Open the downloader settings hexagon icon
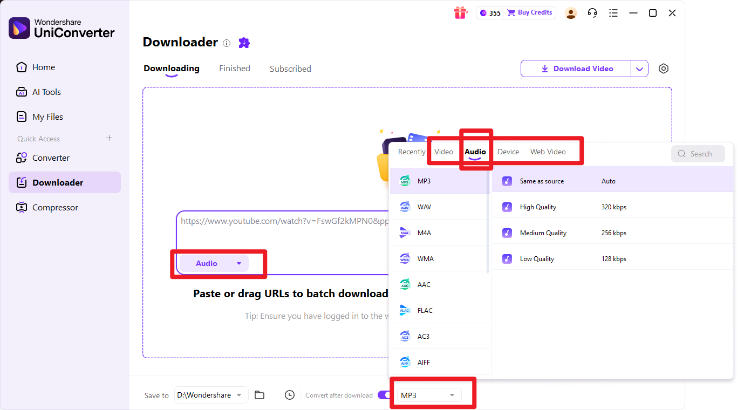This screenshot has width=751, height=410. [x=664, y=69]
